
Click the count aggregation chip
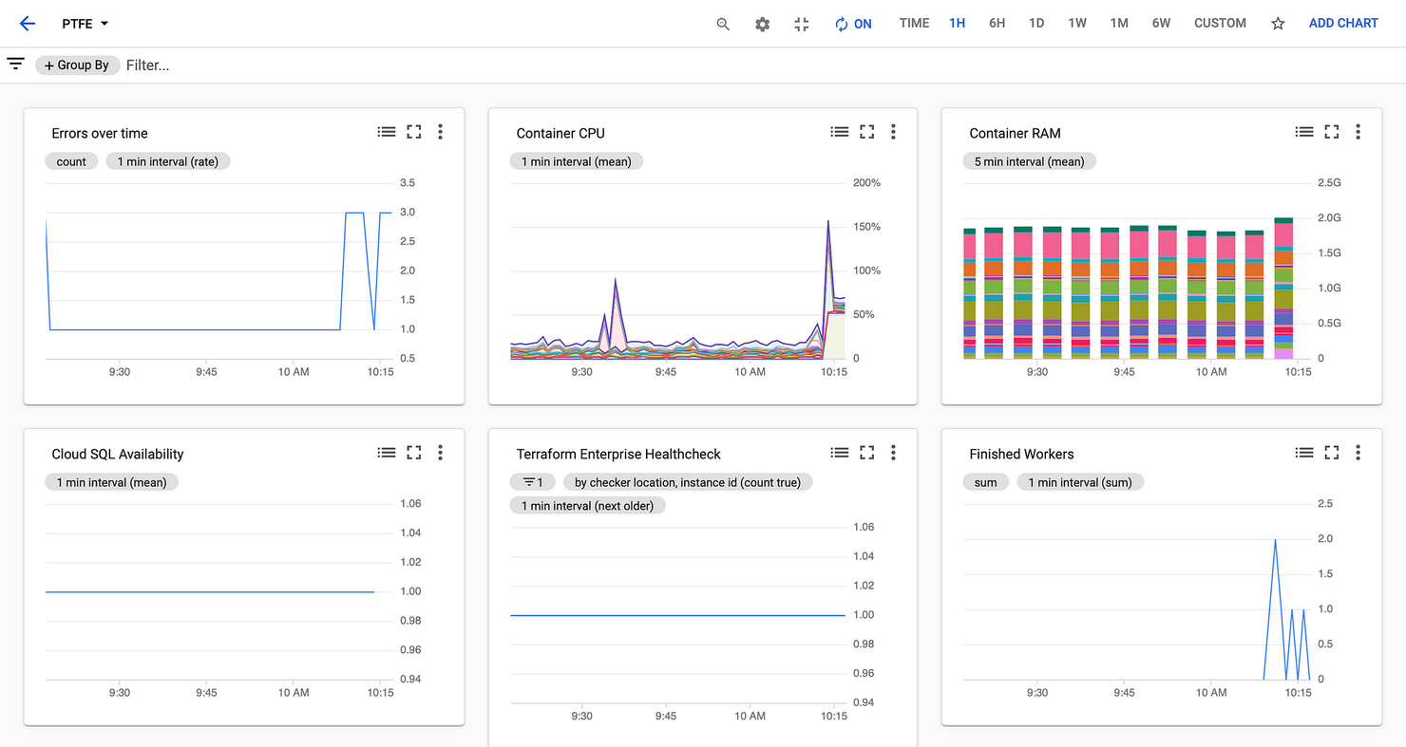tap(71, 161)
